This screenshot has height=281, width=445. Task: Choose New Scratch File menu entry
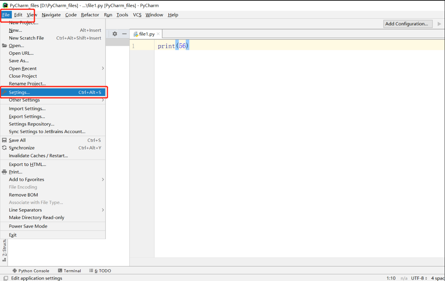(x=53, y=38)
